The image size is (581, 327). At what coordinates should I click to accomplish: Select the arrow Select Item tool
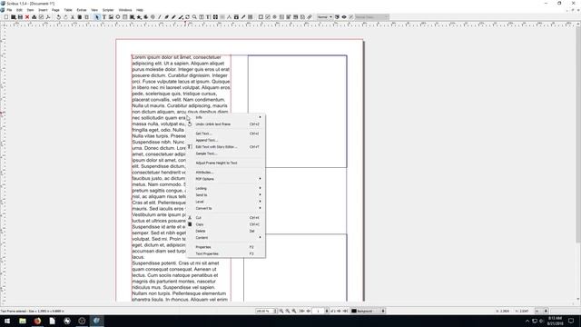click(97, 17)
